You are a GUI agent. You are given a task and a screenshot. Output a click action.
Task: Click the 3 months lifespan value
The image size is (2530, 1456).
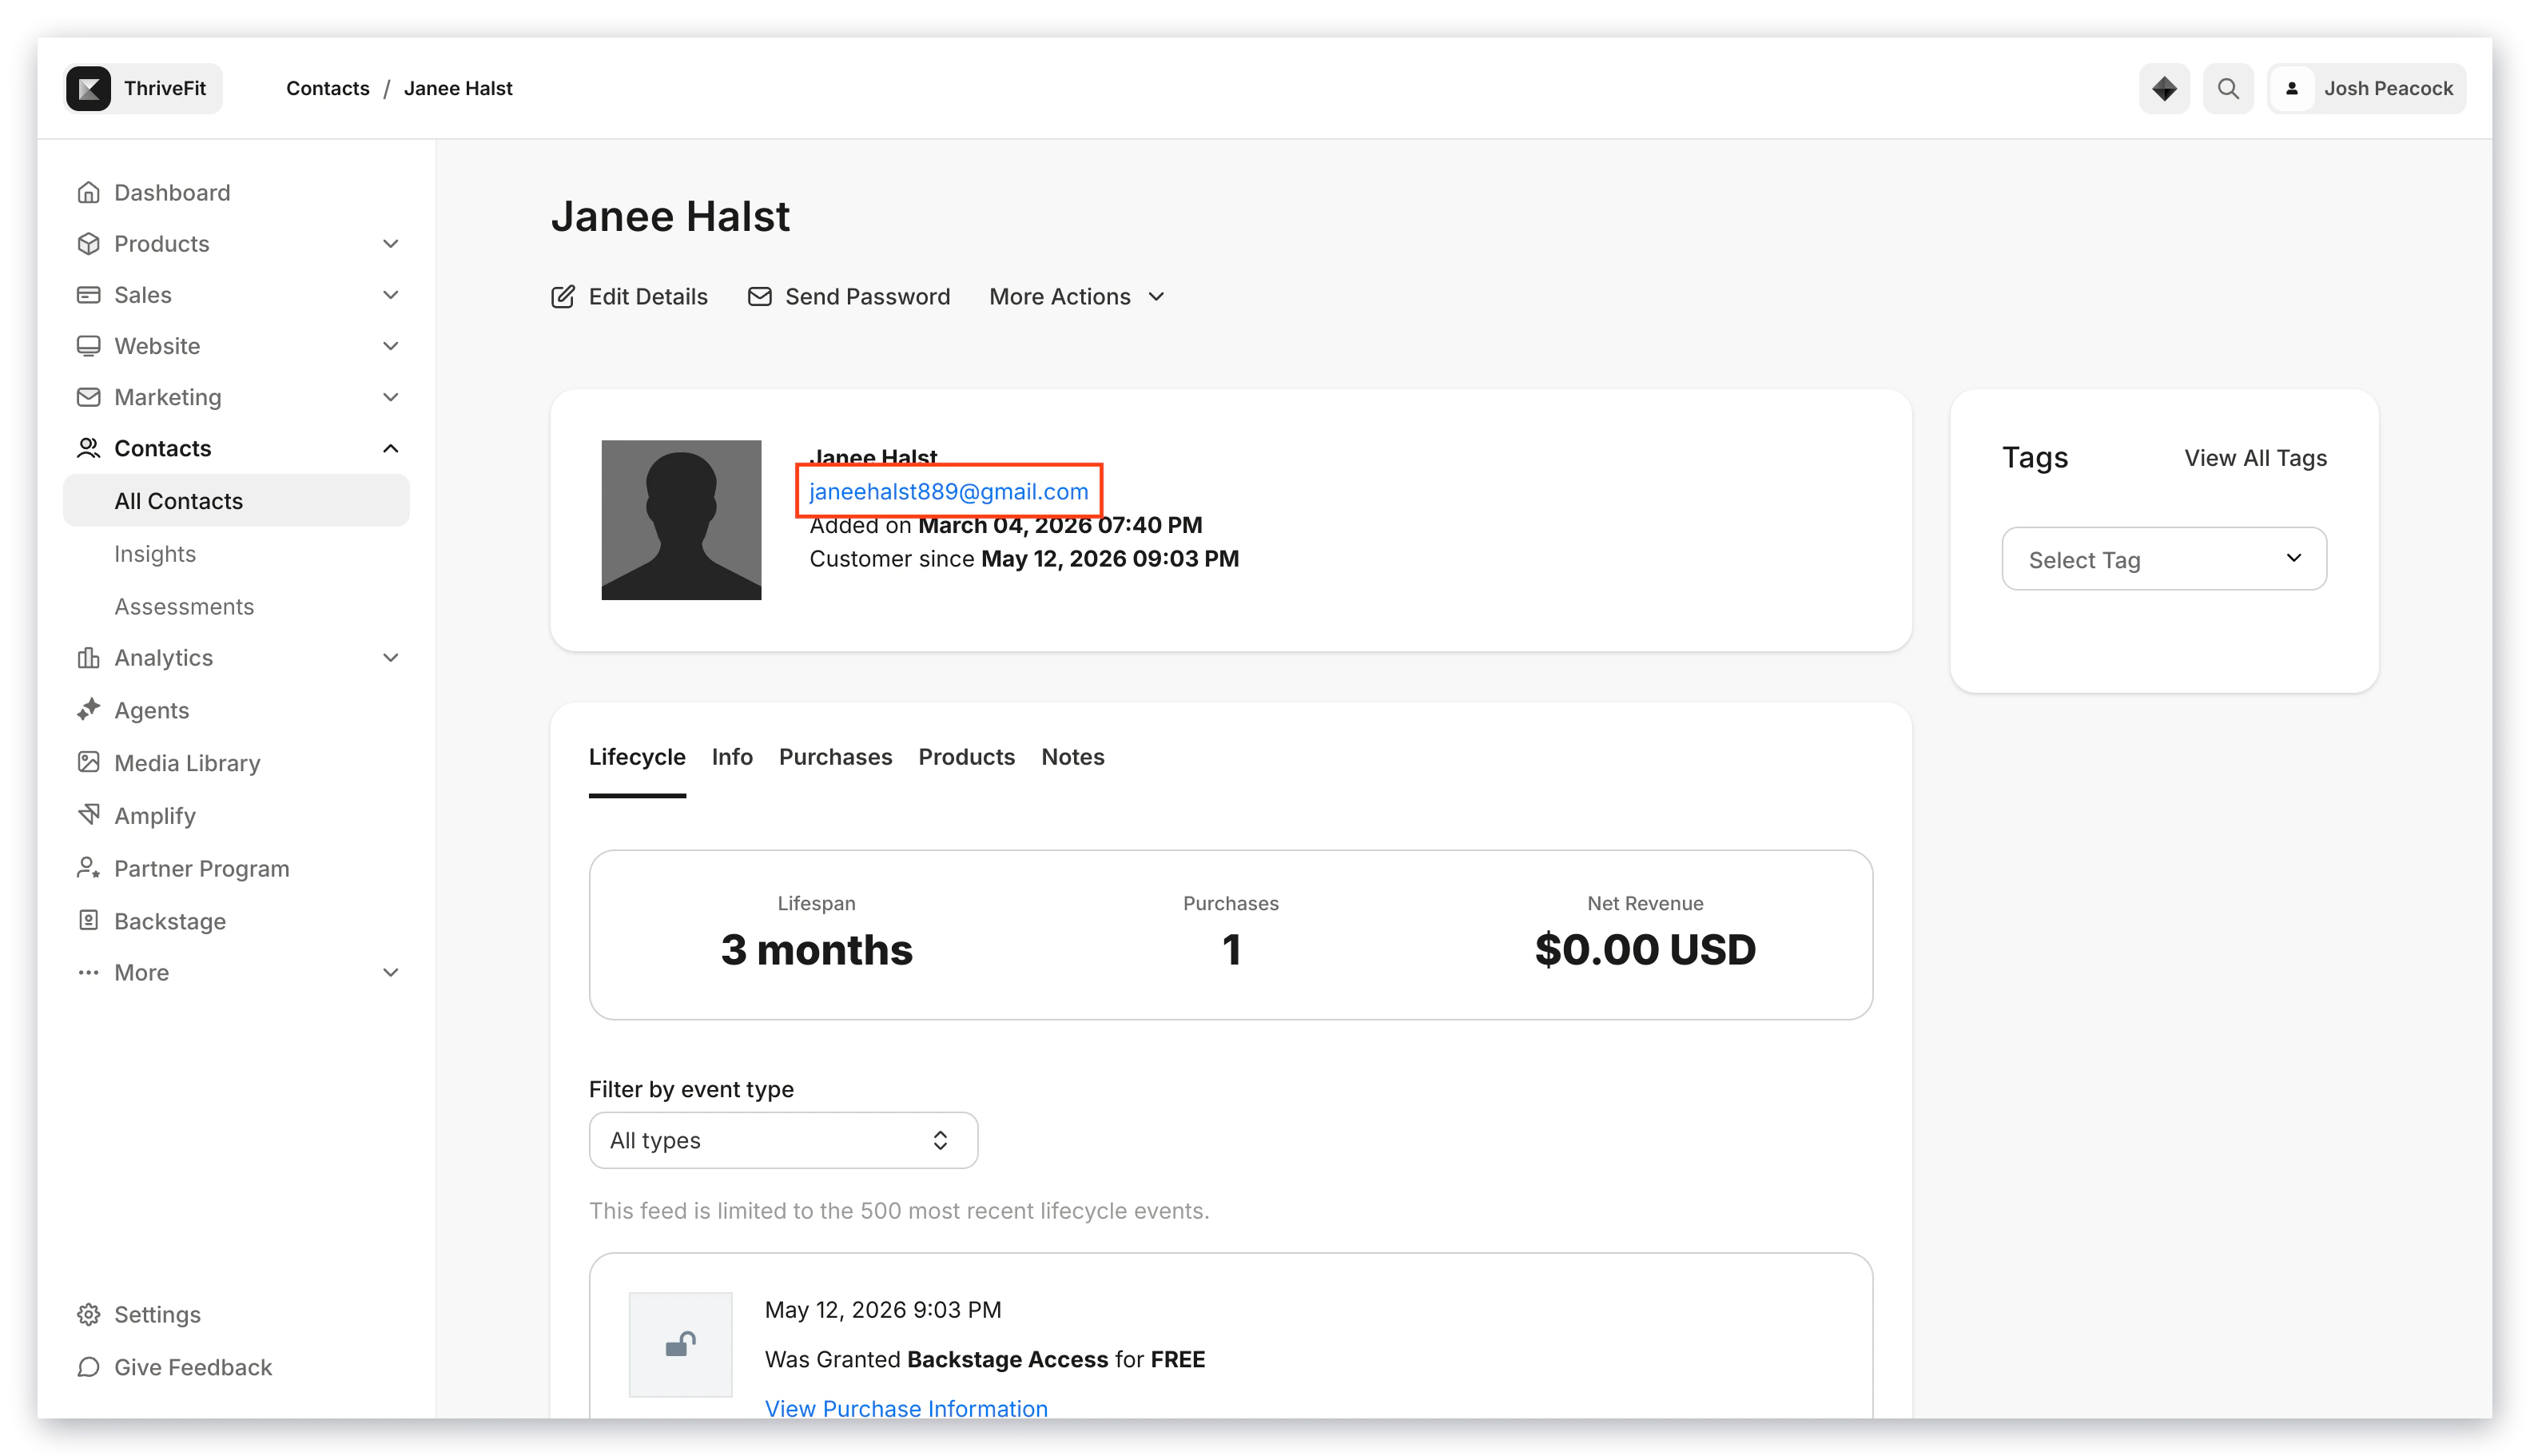coord(816,949)
